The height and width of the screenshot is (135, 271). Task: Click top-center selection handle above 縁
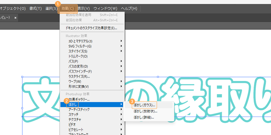pos(158,77)
